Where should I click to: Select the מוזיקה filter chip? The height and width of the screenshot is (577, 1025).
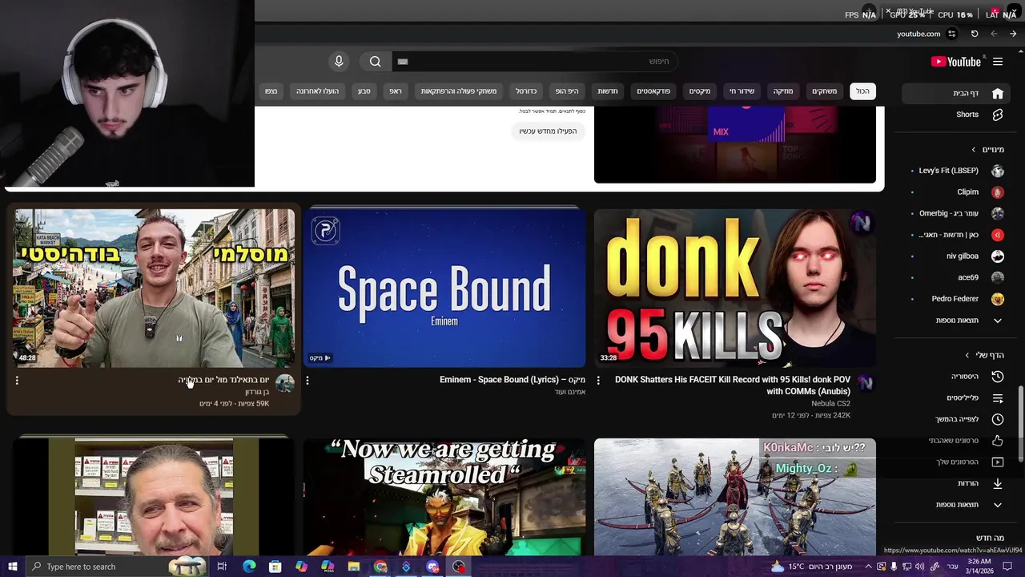tap(783, 91)
